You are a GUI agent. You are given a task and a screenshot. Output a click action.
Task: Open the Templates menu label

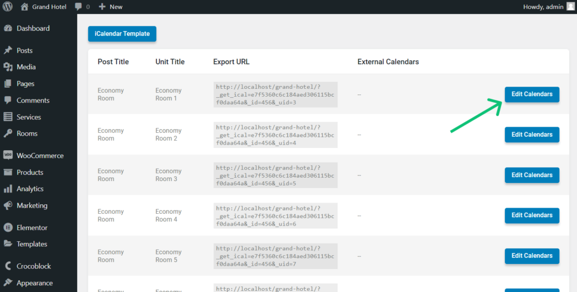(x=32, y=244)
